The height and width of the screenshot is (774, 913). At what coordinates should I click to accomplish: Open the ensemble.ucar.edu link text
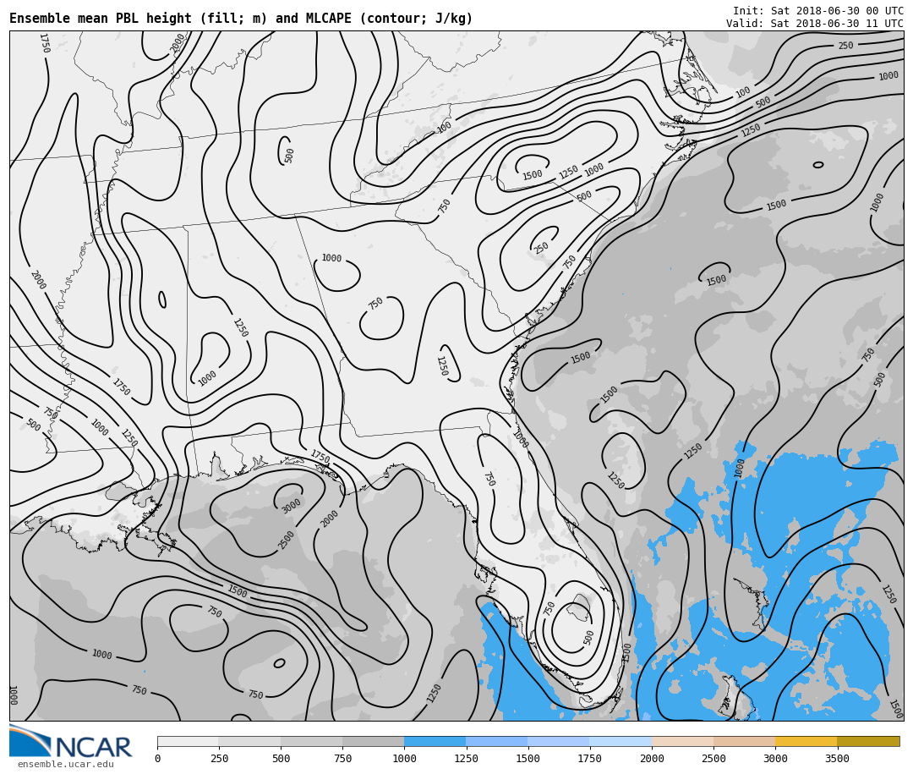click(x=65, y=764)
